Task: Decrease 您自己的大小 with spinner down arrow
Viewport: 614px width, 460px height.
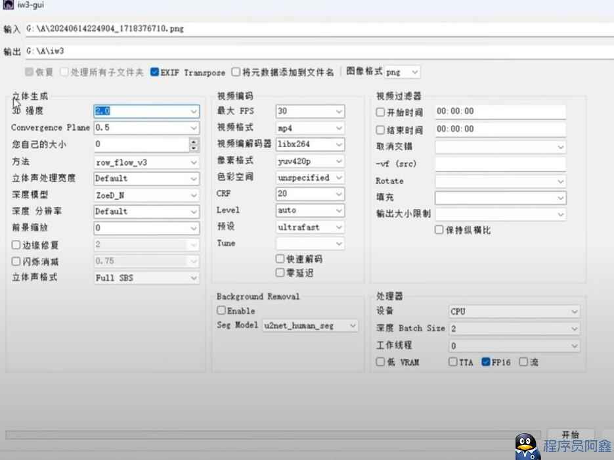Action: tap(194, 148)
